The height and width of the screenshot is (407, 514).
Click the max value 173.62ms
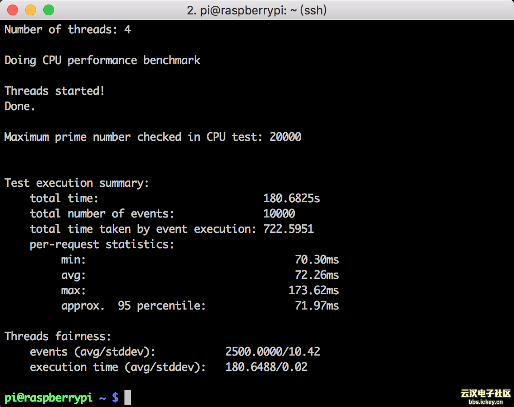coord(313,290)
